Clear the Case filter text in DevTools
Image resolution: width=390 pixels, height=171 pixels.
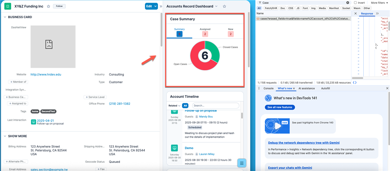click(347, 3)
